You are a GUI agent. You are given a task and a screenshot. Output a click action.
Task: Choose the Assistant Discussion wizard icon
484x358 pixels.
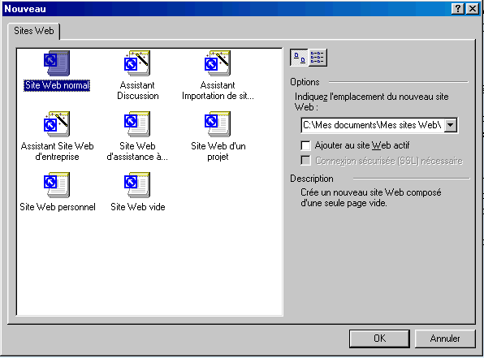137,63
